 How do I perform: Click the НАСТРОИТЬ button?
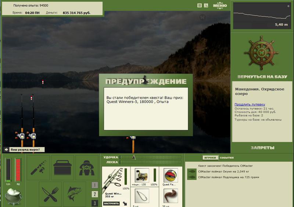click(x=111, y=203)
